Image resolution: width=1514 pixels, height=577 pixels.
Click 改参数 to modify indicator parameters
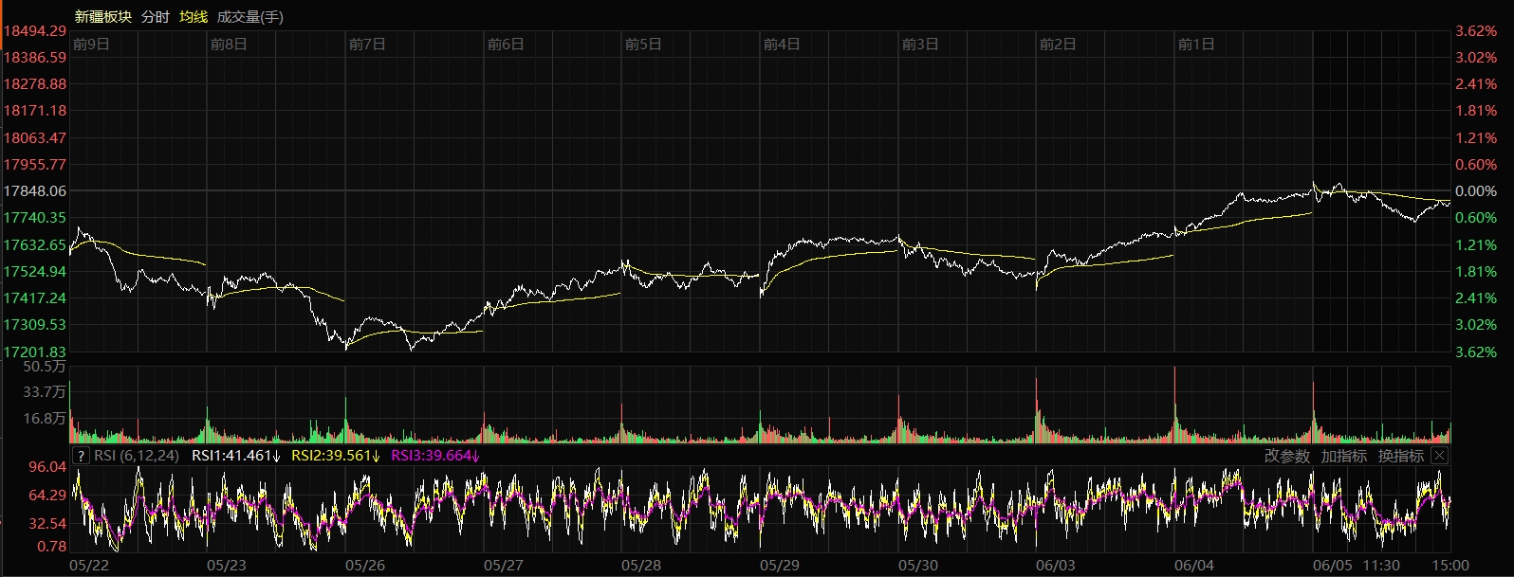(x=1287, y=456)
